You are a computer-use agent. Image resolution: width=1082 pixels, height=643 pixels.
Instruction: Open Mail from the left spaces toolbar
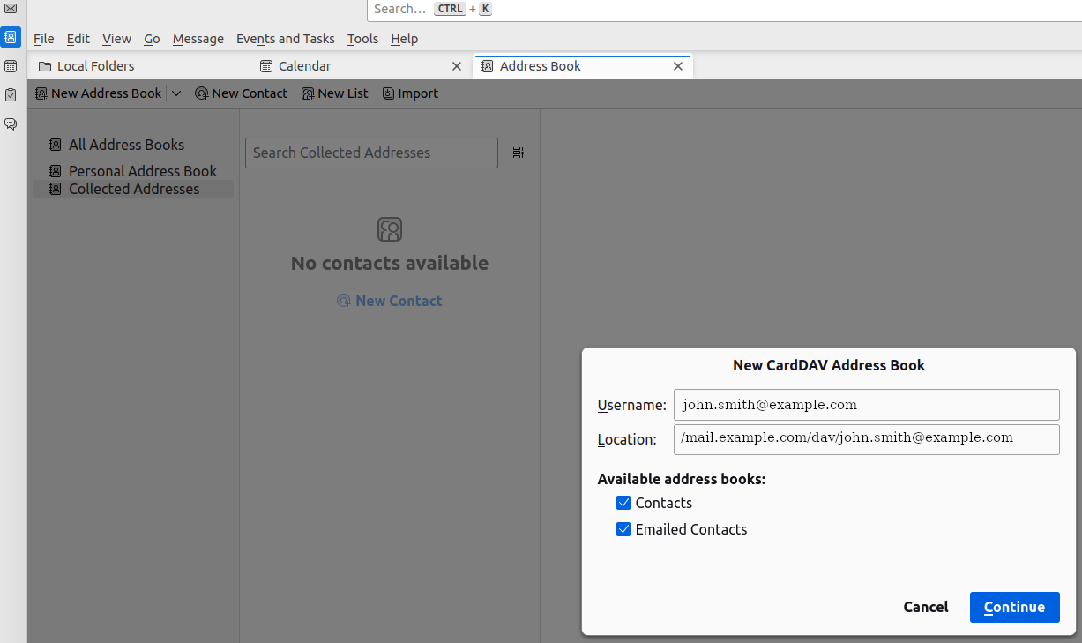point(11,9)
